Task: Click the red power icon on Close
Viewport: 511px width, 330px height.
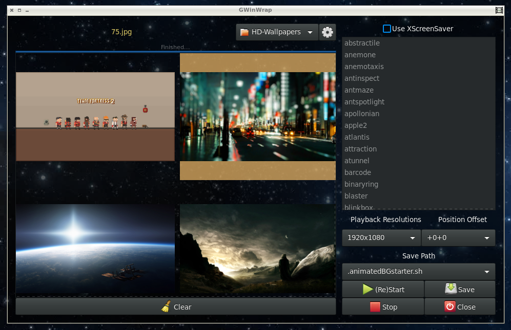Action: [x=449, y=306]
